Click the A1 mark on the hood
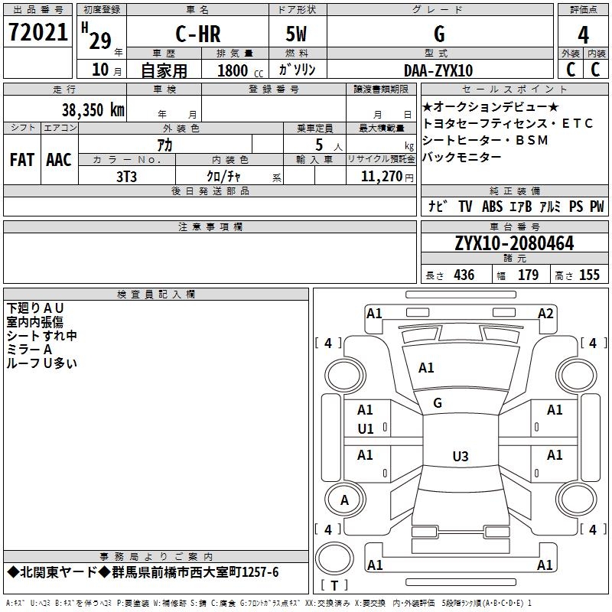The width and height of the screenshot is (612, 612). coord(426,368)
